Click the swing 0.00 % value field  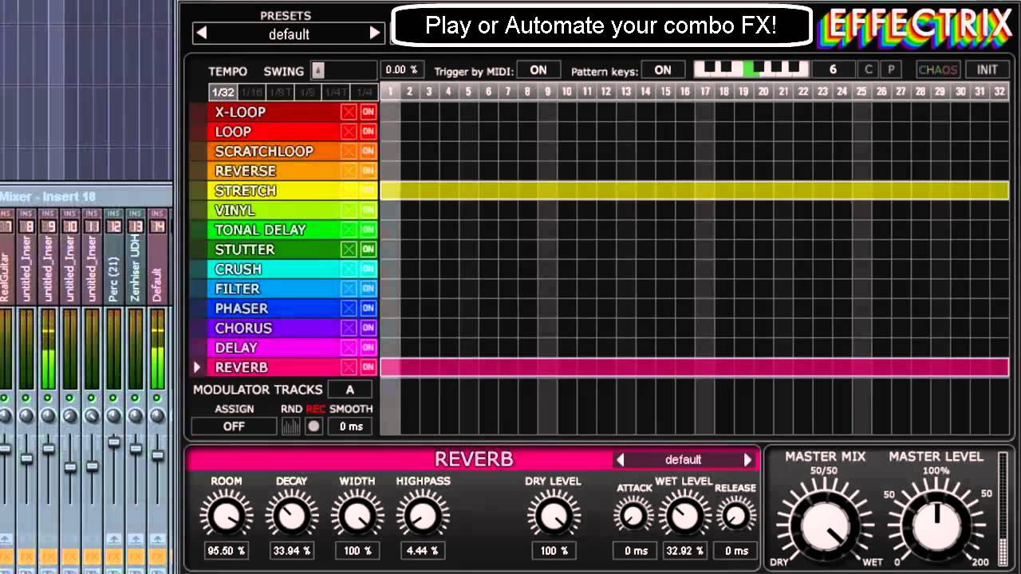(x=401, y=70)
